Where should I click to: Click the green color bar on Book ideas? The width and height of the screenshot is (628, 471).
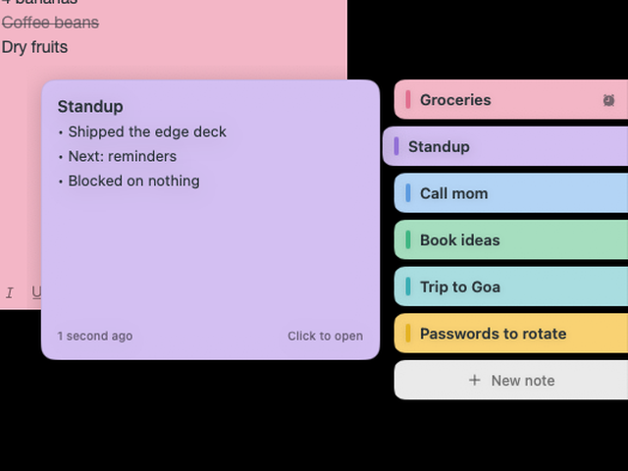click(408, 239)
